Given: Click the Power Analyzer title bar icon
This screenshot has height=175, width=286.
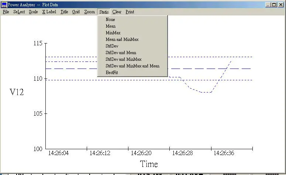Looking at the screenshot, I should pos(4,5).
